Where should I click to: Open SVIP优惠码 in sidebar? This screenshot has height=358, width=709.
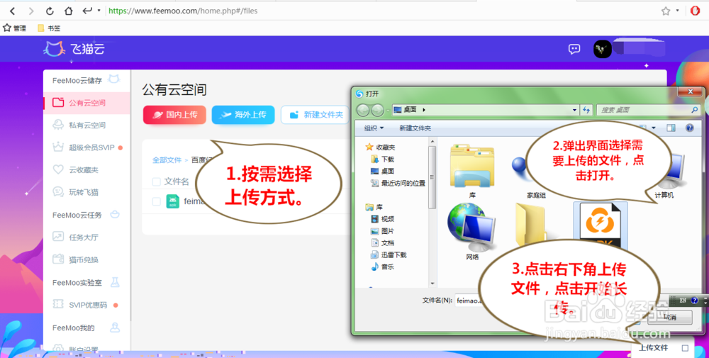tap(86, 305)
